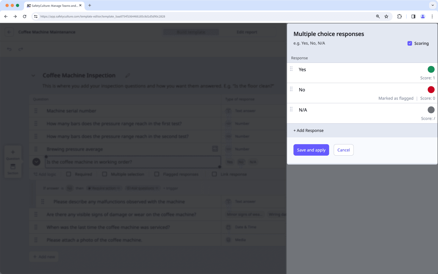Image resolution: width=438 pixels, height=274 pixels.
Task: Click Add Response in the responses panel
Action: (308, 130)
